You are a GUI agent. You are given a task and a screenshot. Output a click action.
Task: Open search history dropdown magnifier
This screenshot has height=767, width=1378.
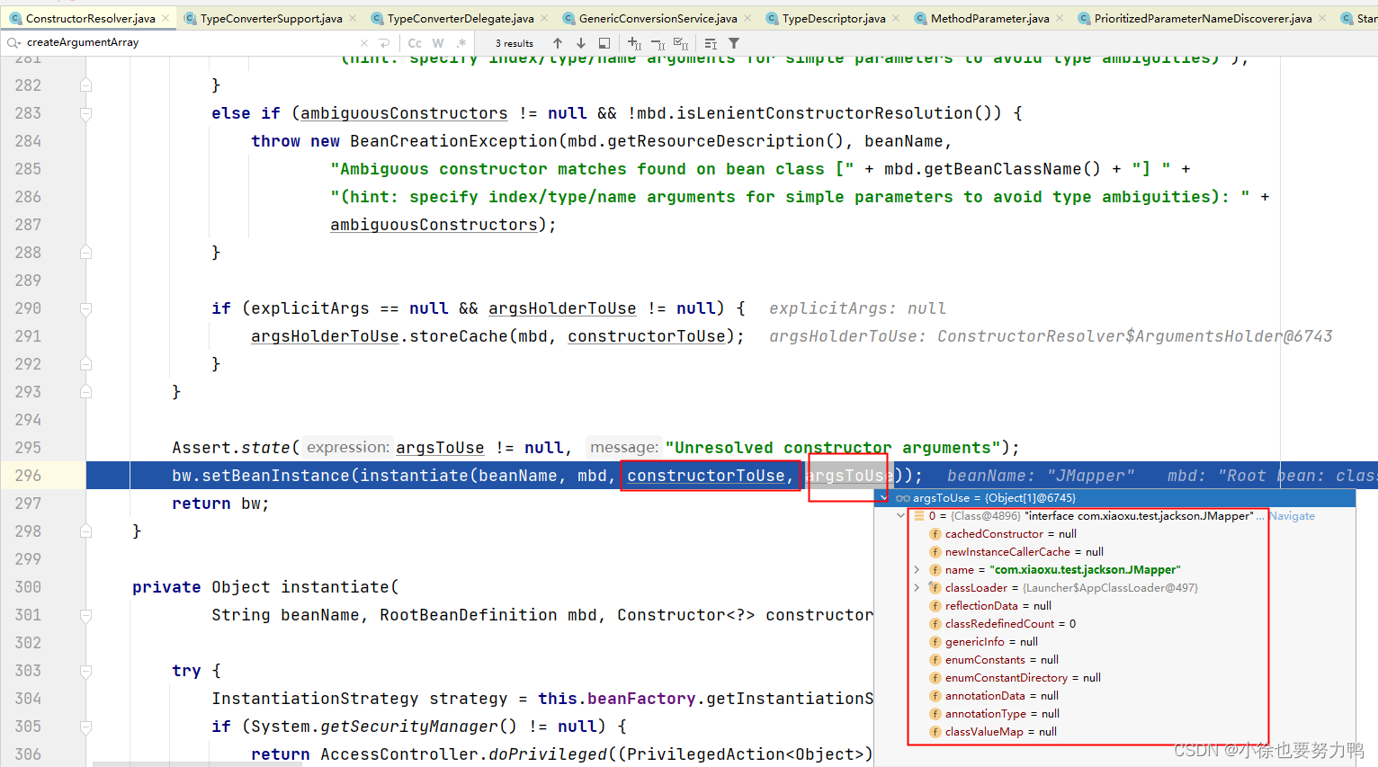pyautogui.click(x=13, y=42)
